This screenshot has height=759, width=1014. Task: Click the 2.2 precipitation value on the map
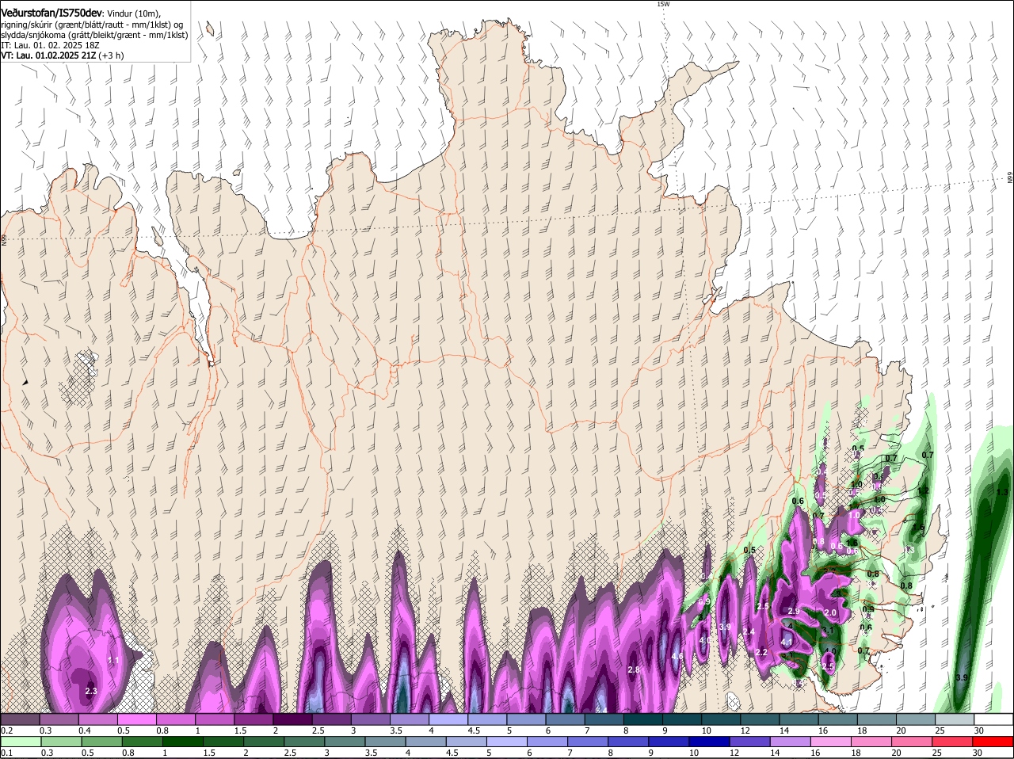coord(761,652)
